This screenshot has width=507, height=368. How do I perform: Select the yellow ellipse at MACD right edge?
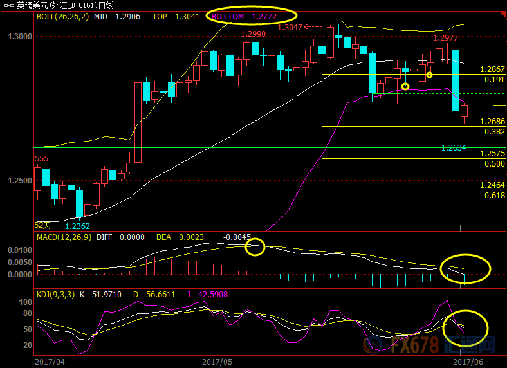pos(465,268)
